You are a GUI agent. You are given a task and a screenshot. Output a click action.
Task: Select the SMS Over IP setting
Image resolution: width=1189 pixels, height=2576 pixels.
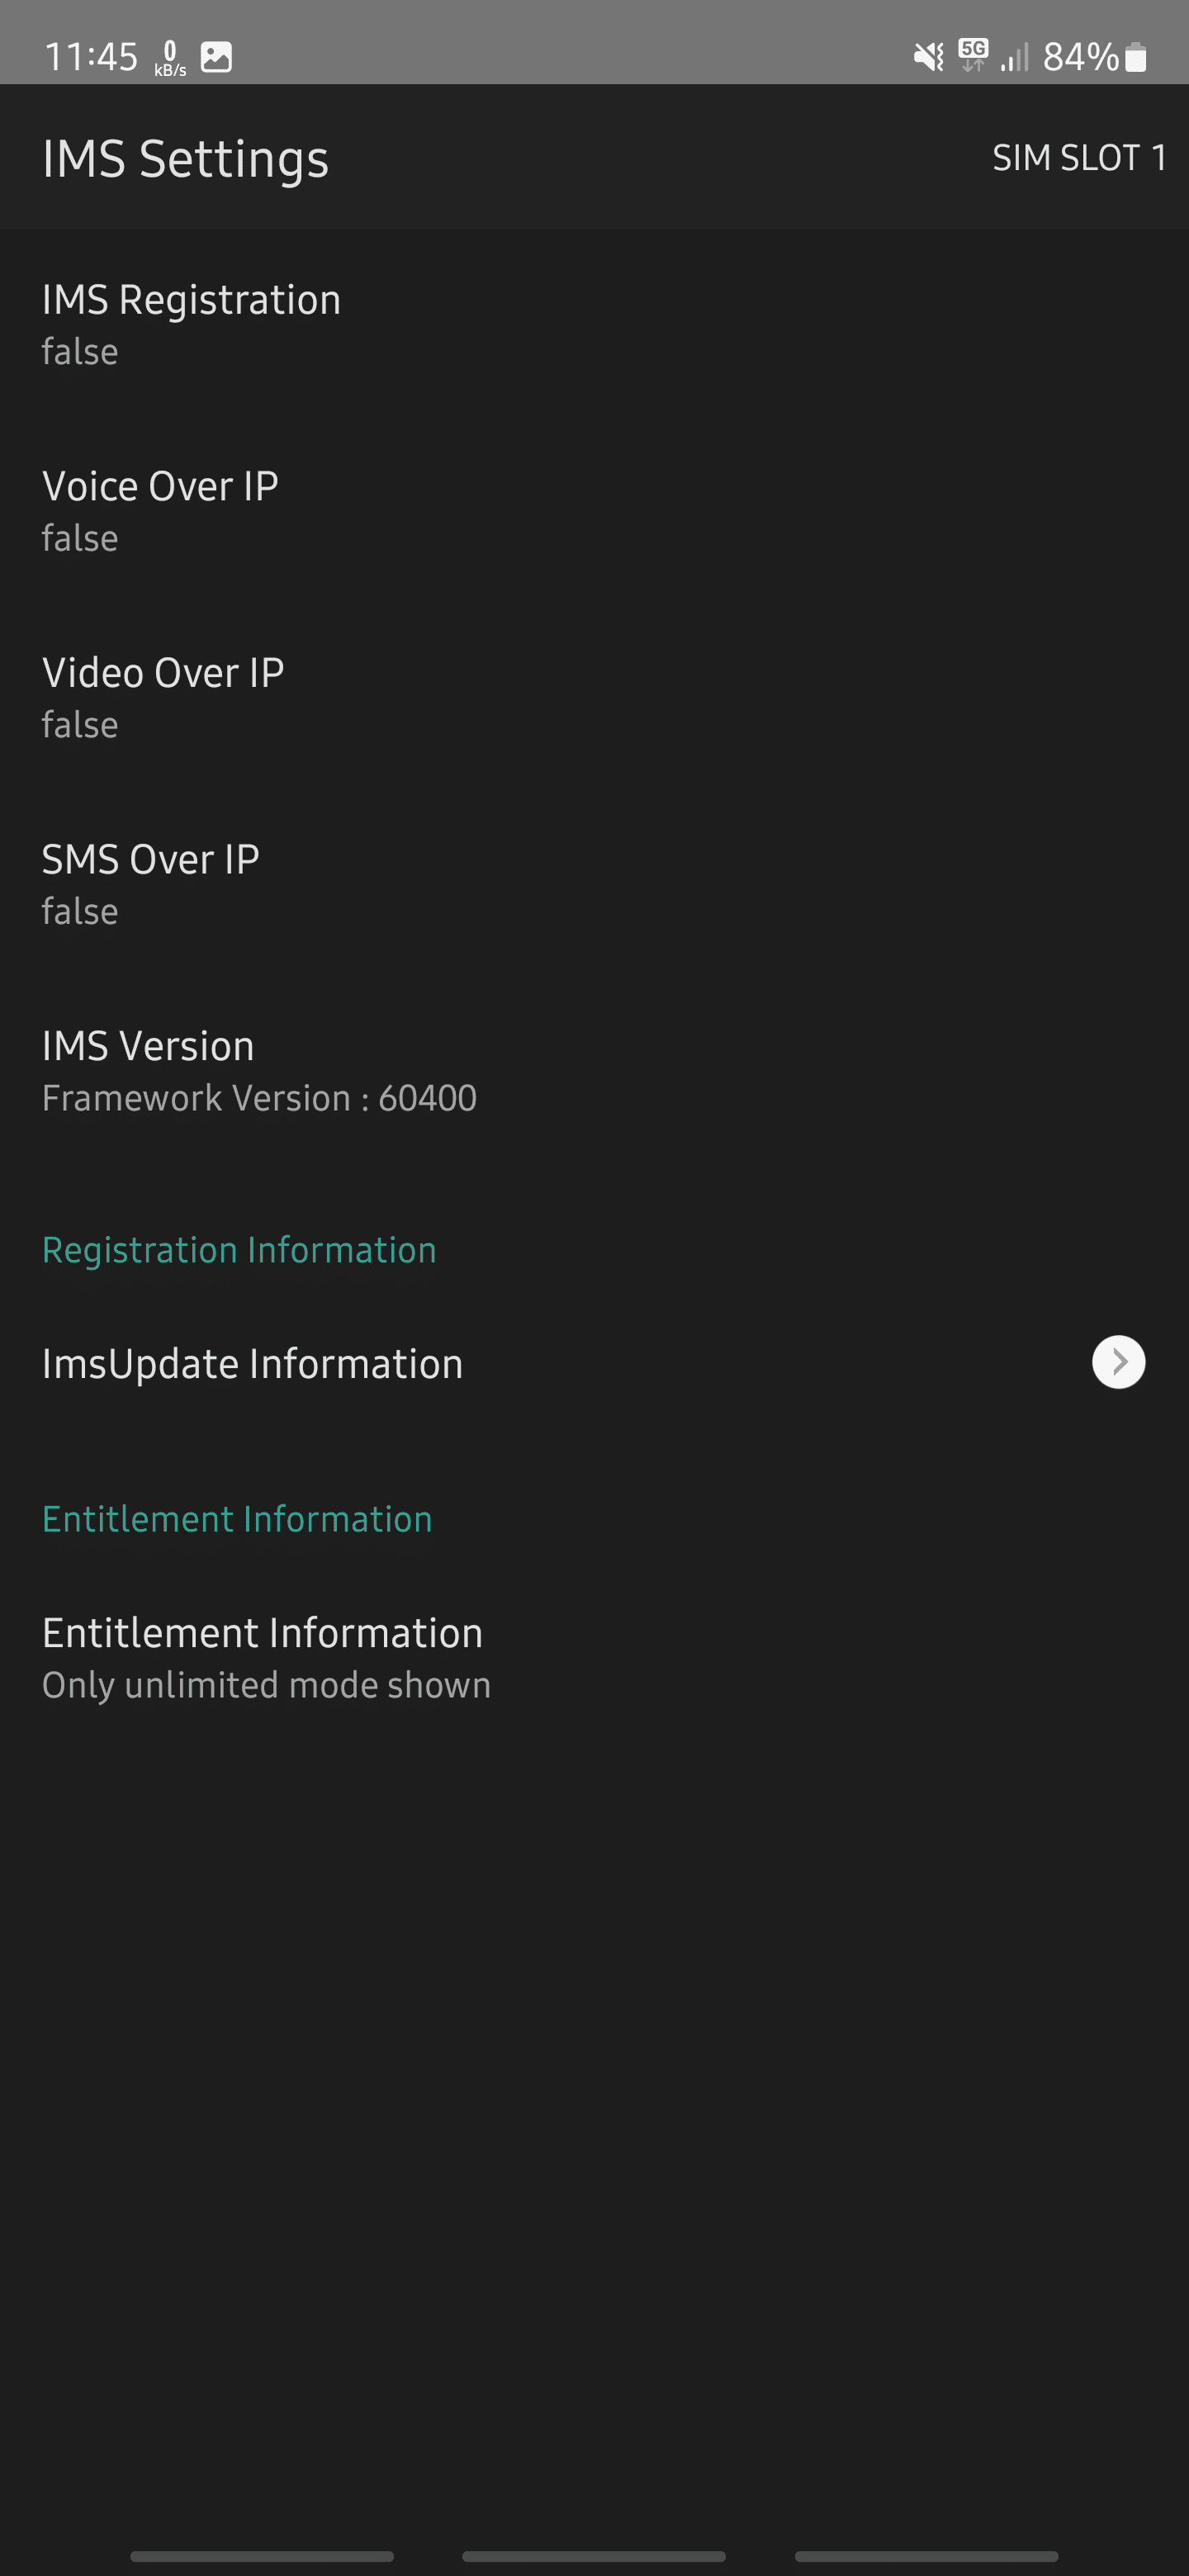(151, 883)
